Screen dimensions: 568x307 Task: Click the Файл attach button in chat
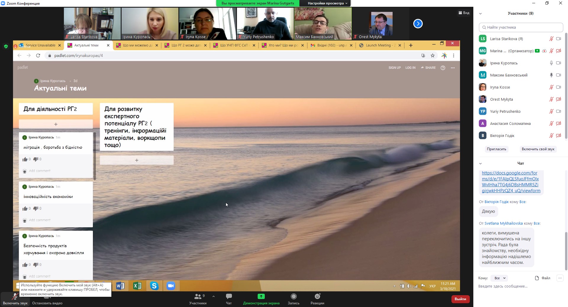click(543, 278)
